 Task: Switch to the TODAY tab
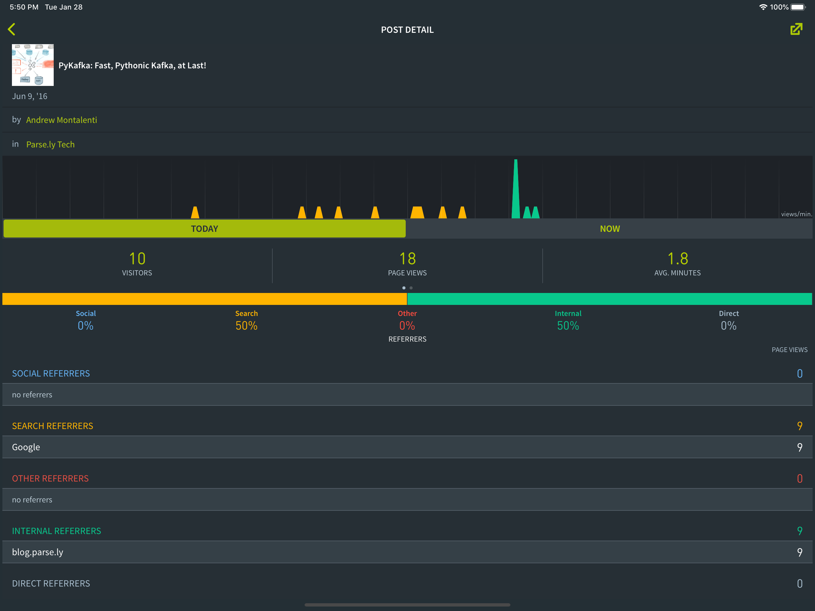click(x=204, y=229)
